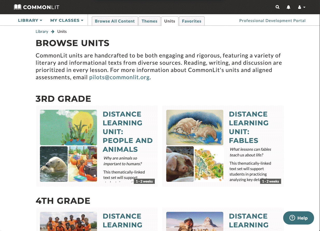This screenshot has height=231, width=320.
Task: Open the Fables unit title
Action: pos(249,127)
